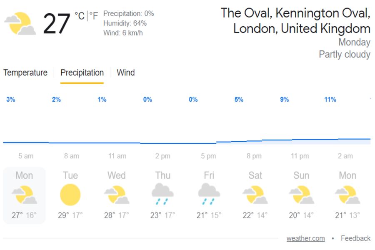Click Saturday's partly cloudy icon
This screenshot has height=250, width=375.
(255, 195)
